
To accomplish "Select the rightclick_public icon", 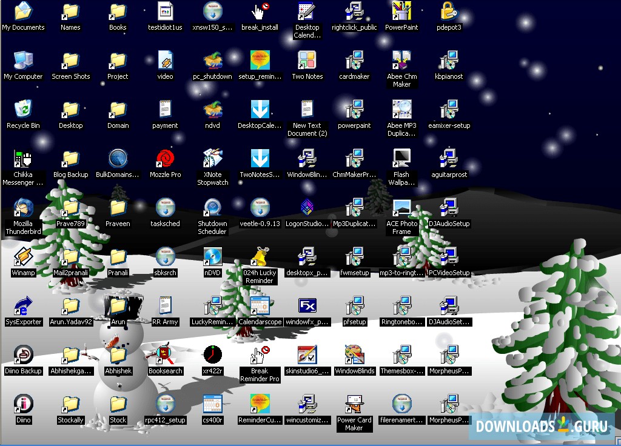I will click(x=354, y=12).
